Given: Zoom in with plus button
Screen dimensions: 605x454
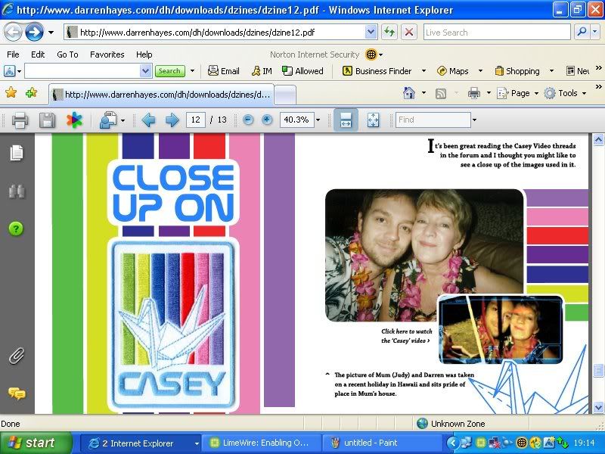Looking at the screenshot, I should coord(267,120).
